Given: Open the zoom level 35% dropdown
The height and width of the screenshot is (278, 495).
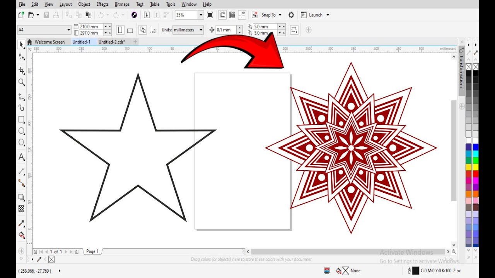Looking at the screenshot, I should click(201, 15).
